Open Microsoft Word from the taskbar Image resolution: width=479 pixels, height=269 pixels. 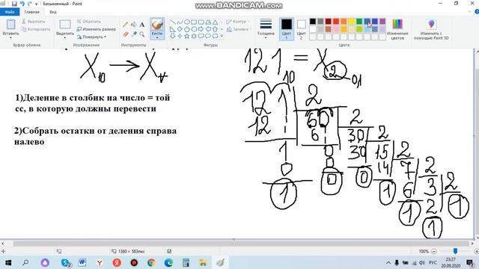[x=82, y=262]
